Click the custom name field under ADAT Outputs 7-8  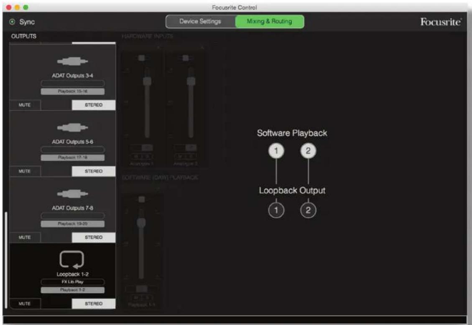[x=73, y=216]
